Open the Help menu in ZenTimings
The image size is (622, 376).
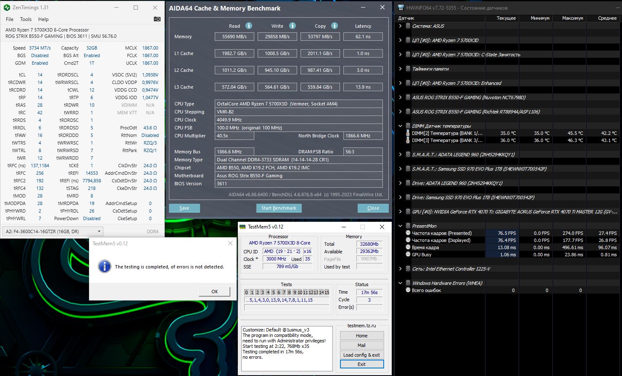point(43,19)
